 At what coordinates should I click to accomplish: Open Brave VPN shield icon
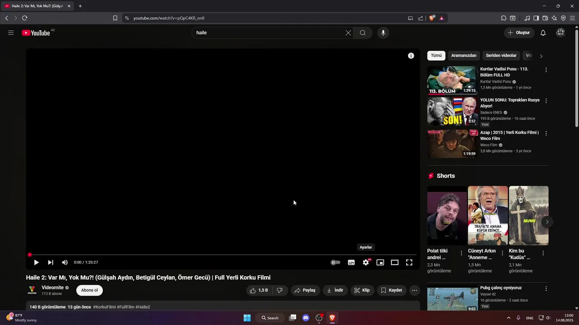click(x=563, y=18)
